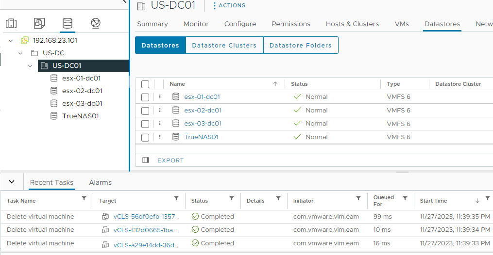Open esx-03-dc01 datastore link in table
493x255 pixels.
(203, 123)
